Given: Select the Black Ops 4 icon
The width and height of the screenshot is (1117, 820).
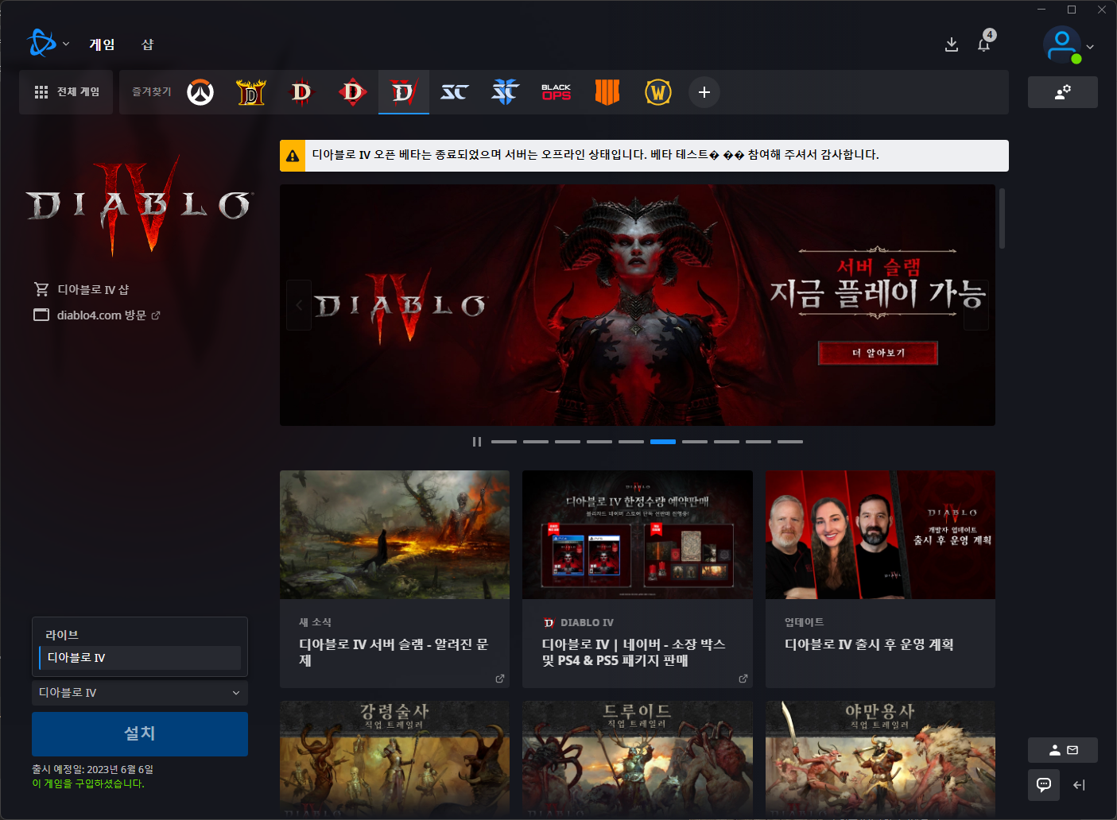Looking at the screenshot, I should [607, 93].
